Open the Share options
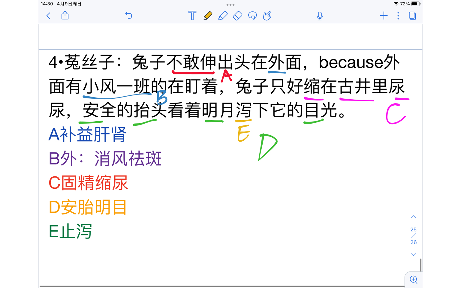 tap(65, 16)
